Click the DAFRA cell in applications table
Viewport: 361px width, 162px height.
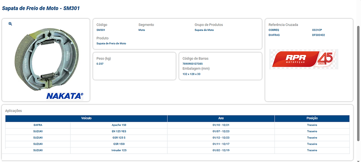[x=38, y=125]
